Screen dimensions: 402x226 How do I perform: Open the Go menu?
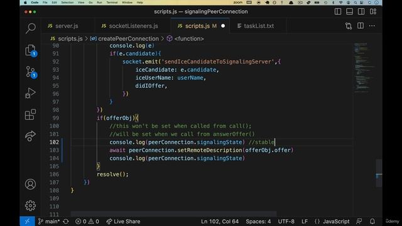(90, 3)
